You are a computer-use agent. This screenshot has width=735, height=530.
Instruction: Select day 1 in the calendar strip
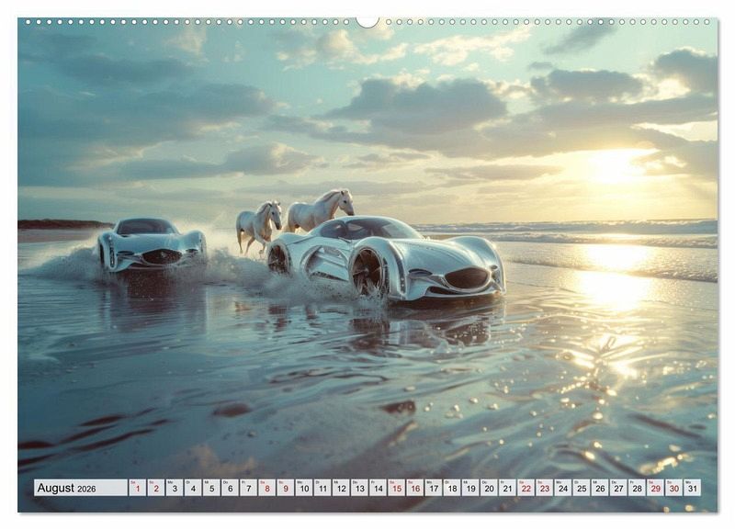[137, 488]
